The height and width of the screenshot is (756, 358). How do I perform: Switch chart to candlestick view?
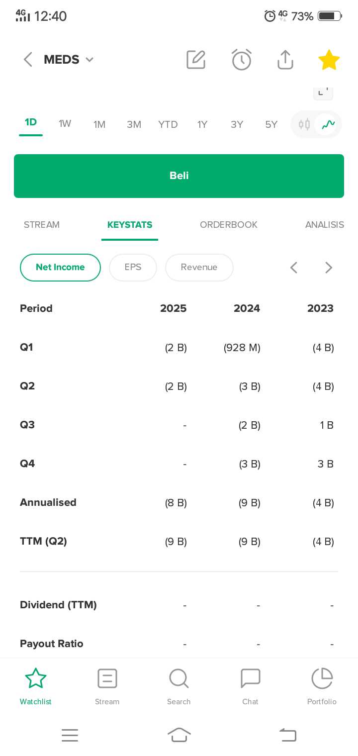click(304, 124)
